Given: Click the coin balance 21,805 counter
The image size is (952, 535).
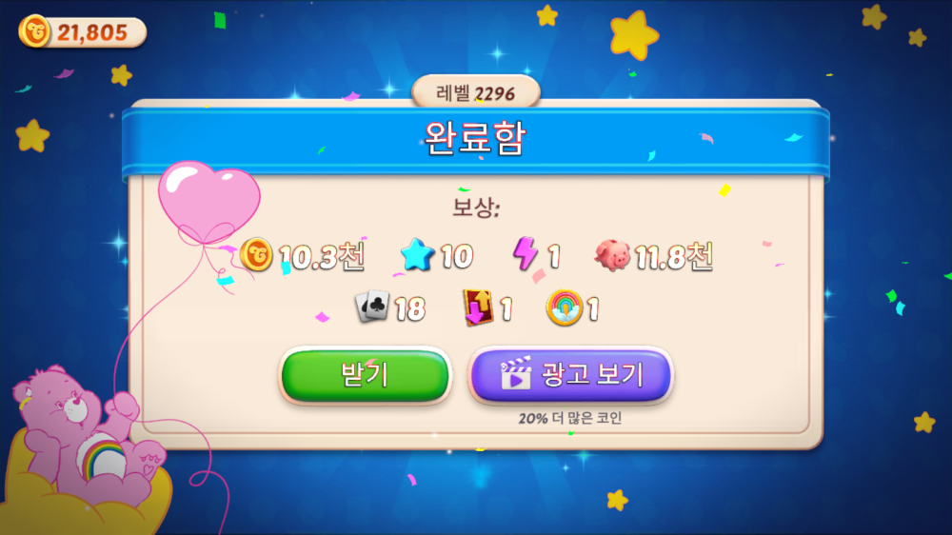Looking at the screenshot, I should click(83, 31).
